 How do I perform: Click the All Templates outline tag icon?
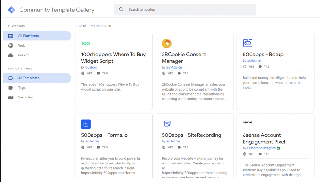point(11,78)
